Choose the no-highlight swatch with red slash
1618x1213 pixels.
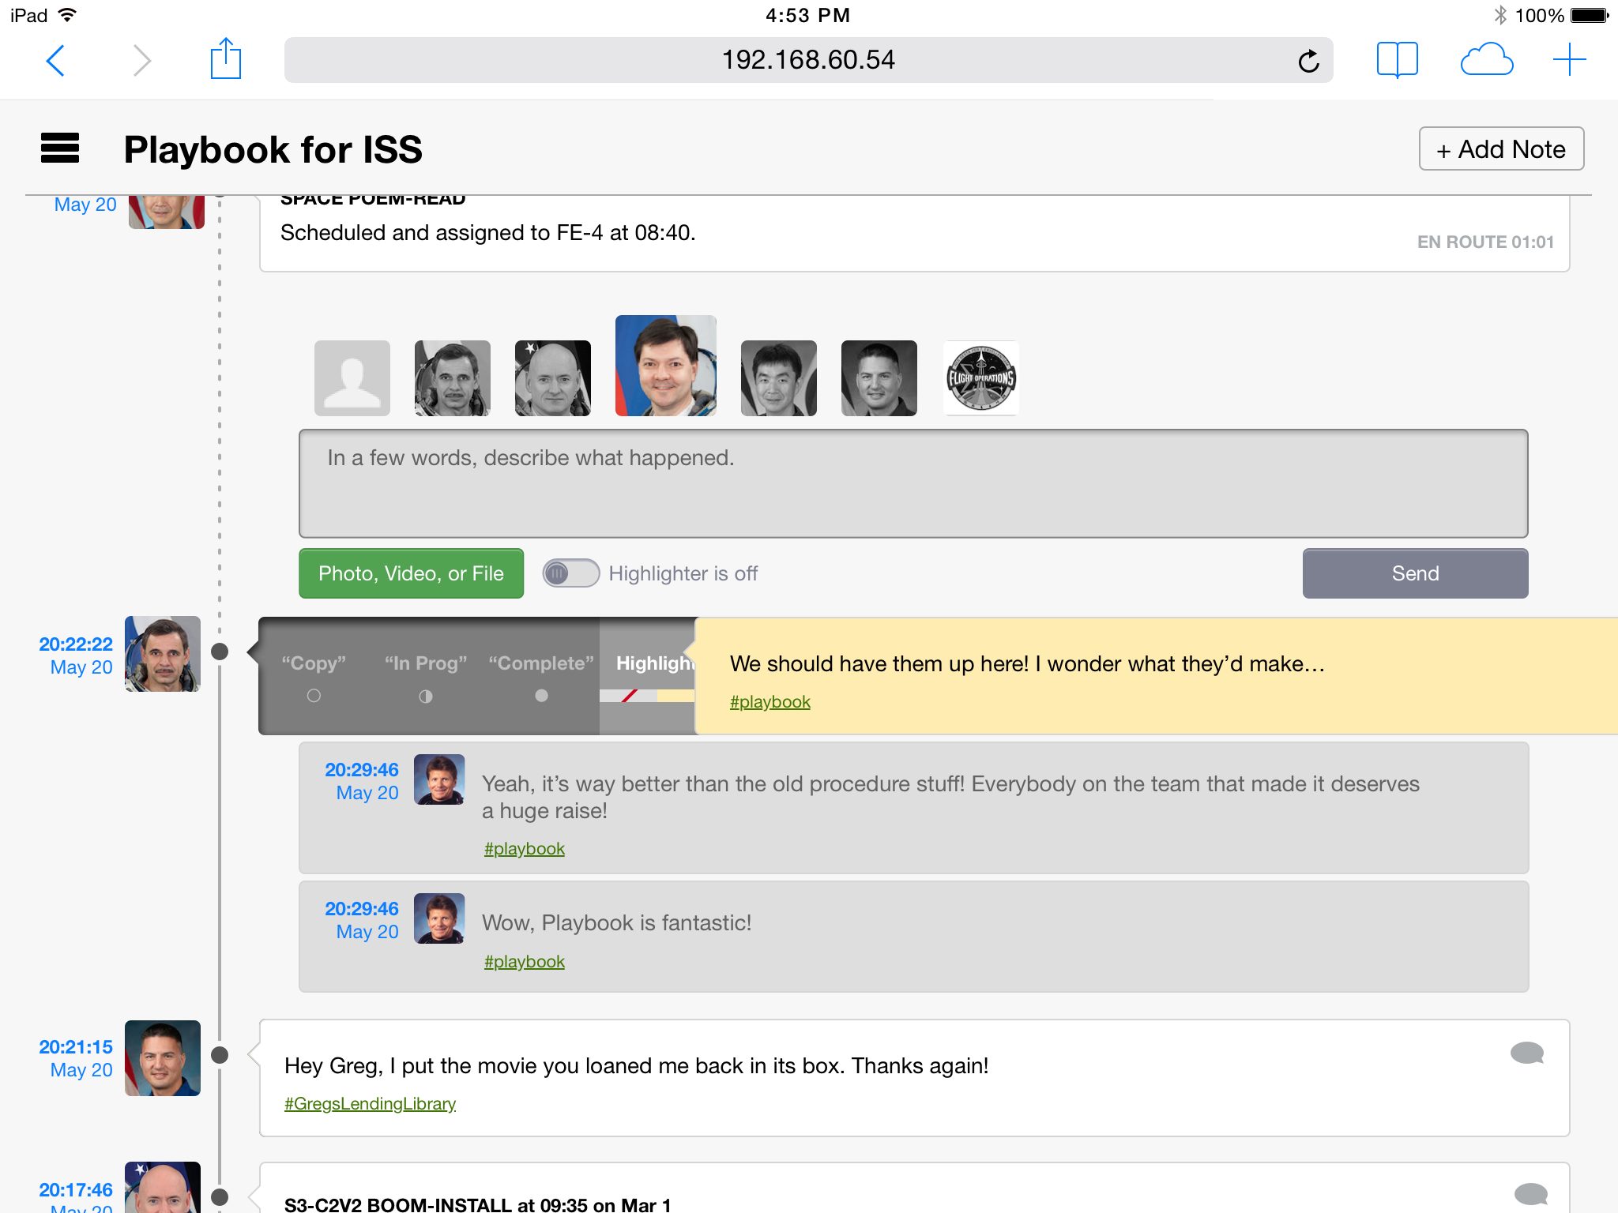tap(628, 696)
